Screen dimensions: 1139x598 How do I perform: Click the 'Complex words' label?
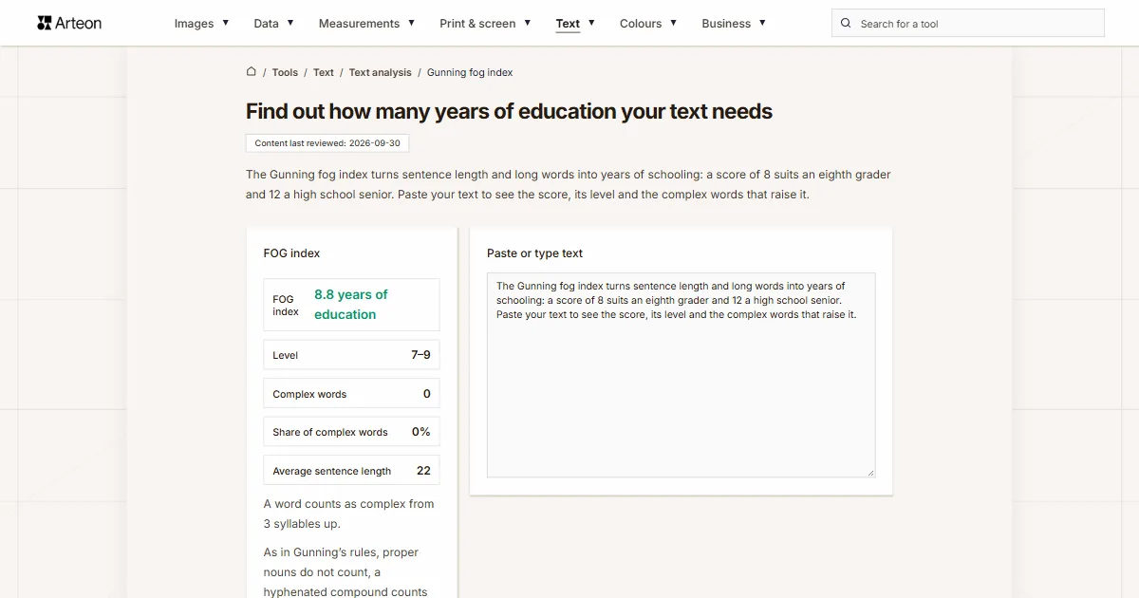point(309,394)
